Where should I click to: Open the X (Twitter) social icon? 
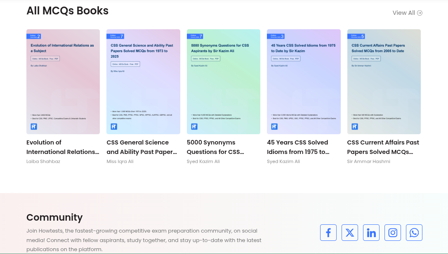(350, 233)
